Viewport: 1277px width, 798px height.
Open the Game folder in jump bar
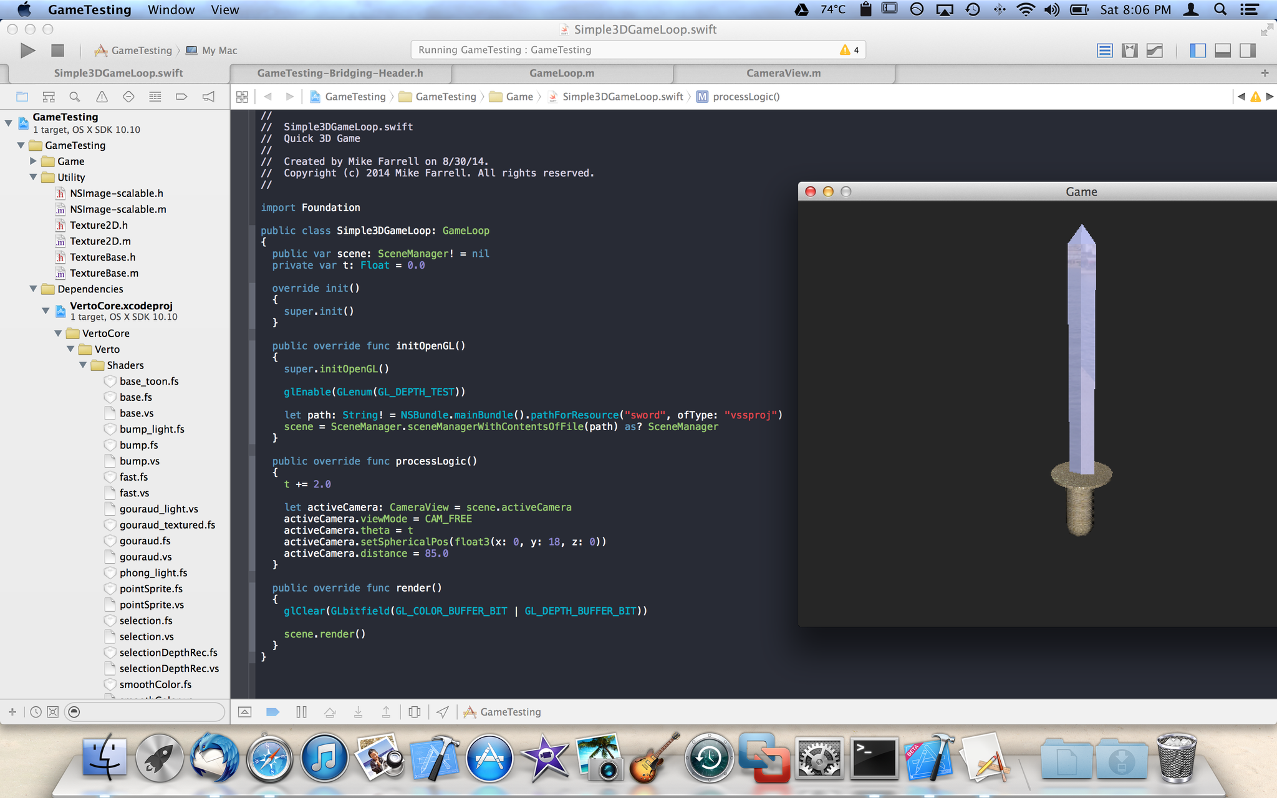coord(512,97)
